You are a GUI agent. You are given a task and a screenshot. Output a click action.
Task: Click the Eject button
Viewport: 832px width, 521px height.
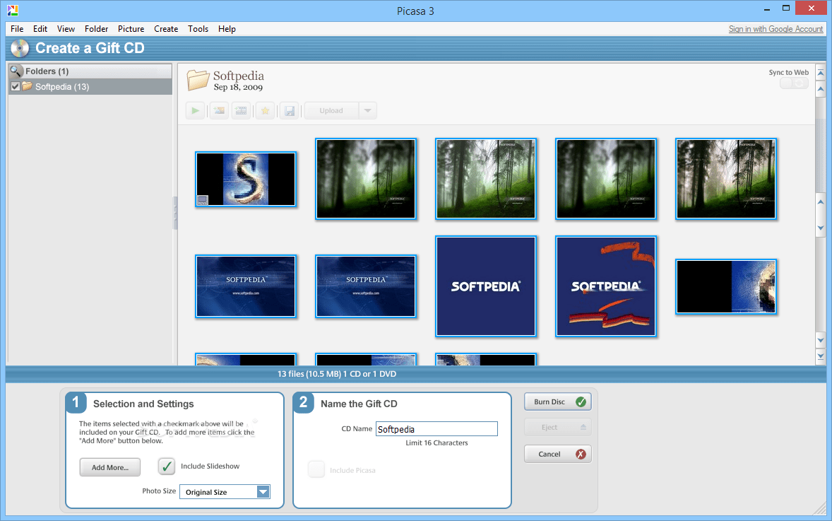pos(558,427)
